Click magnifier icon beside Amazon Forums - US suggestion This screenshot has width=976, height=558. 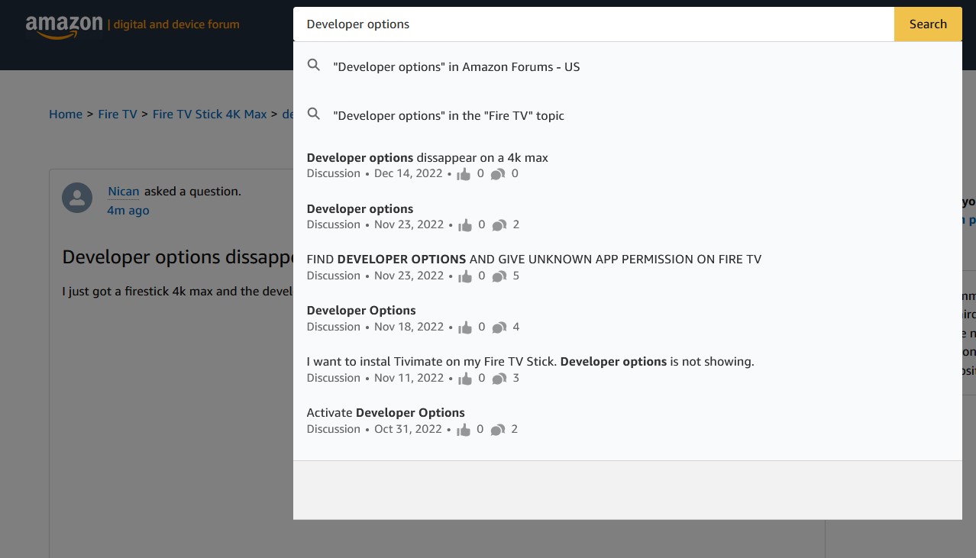point(313,66)
